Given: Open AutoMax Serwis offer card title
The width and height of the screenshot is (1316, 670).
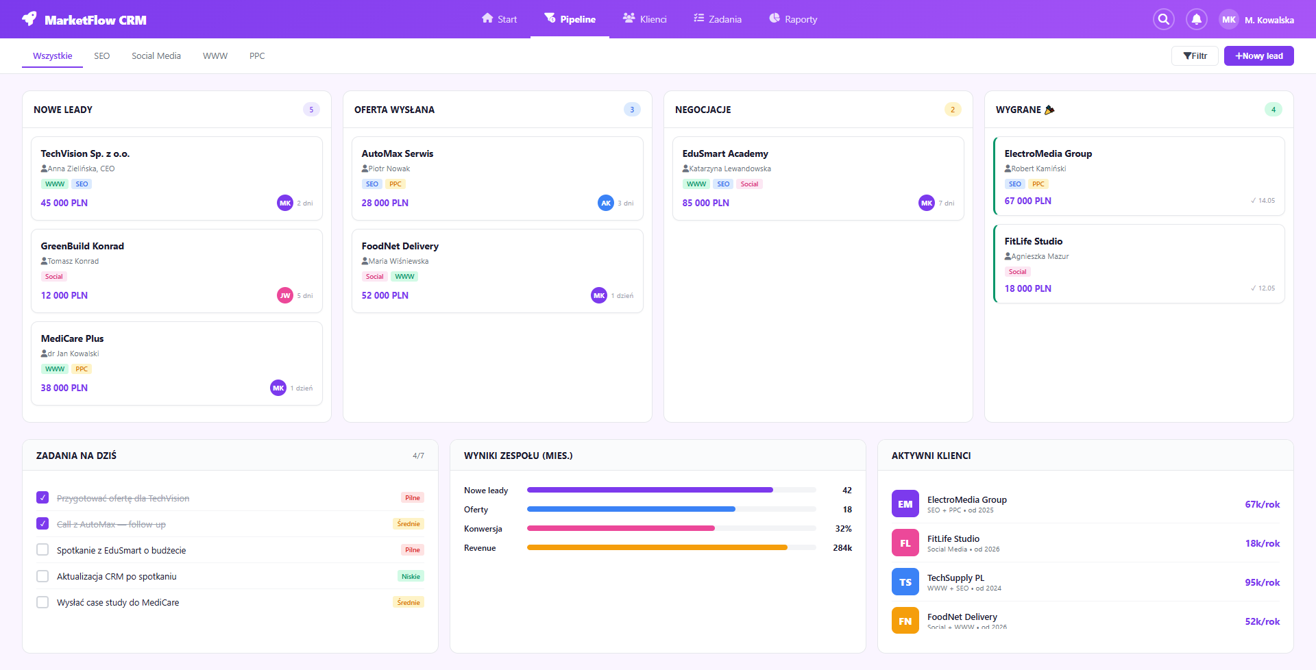Looking at the screenshot, I should tap(398, 153).
